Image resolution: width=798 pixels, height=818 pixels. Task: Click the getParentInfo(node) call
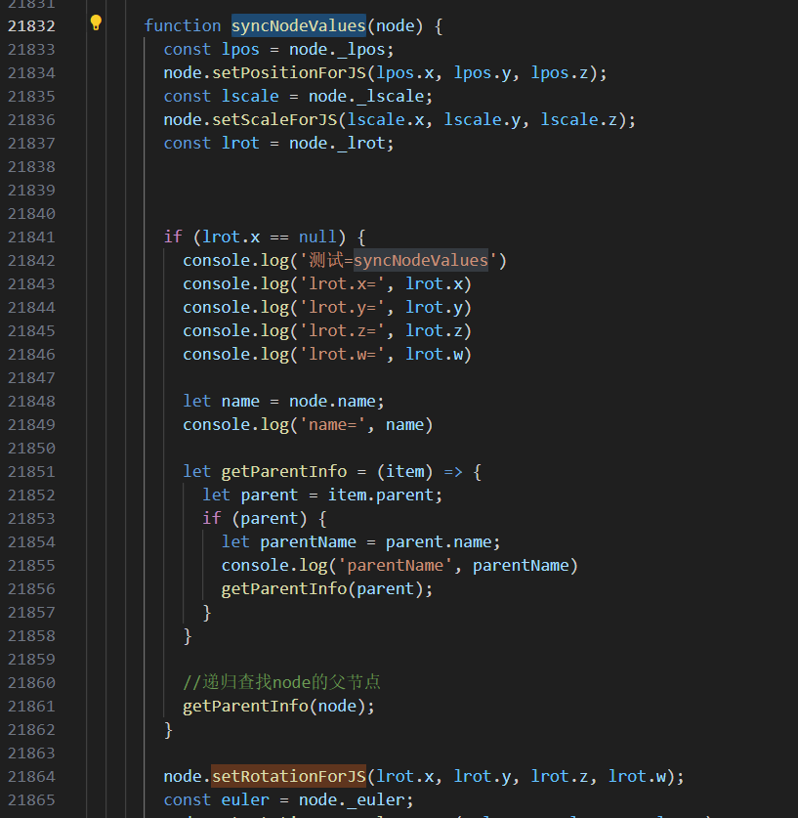278,706
